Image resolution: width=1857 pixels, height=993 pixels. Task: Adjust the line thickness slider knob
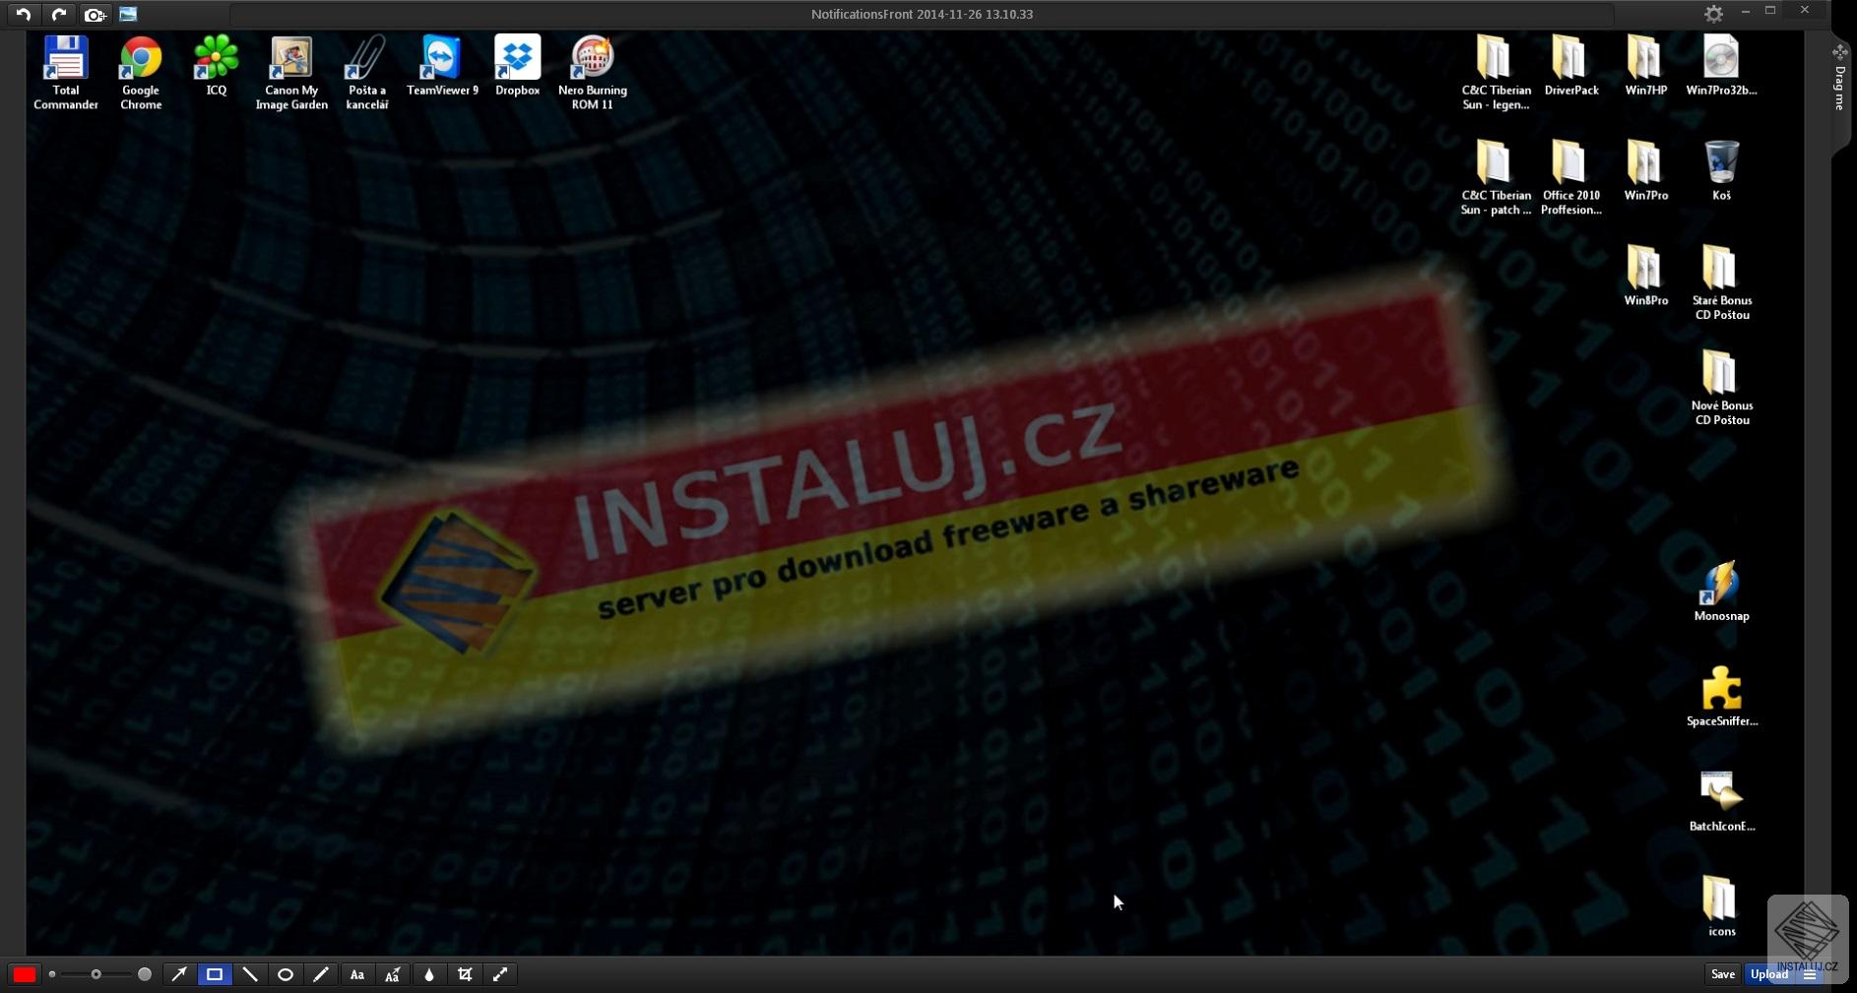coord(96,974)
